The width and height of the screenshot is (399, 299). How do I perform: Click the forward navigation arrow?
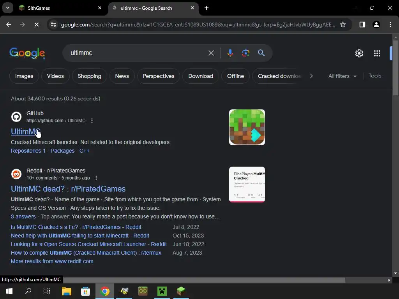click(22, 25)
